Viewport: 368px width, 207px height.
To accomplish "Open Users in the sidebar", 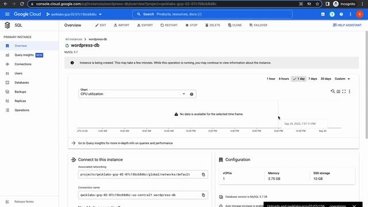I will pyautogui.click(x=29, y=73).
